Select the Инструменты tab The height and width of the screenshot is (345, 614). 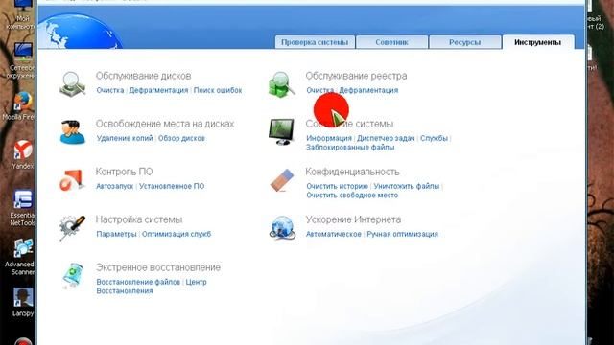(538, 42)
